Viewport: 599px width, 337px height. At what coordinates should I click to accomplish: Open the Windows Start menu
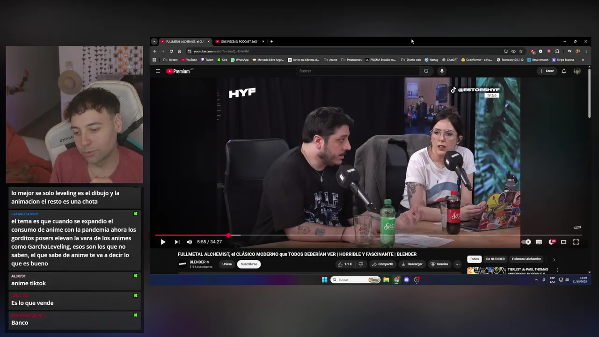[324, 280]
